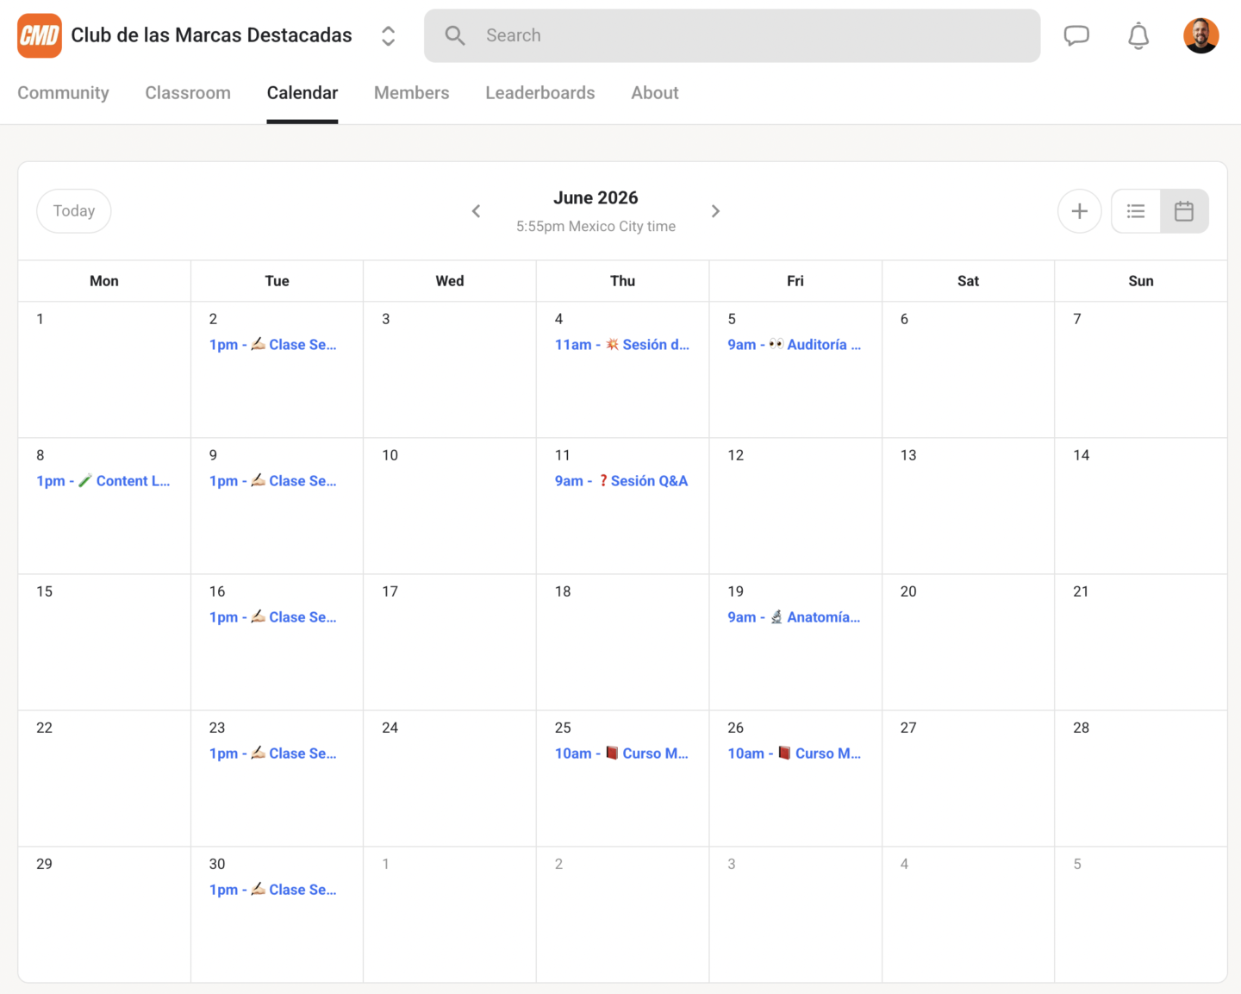Open the Leaderboards tab
1241x994 pixels.
click(539, 93)
